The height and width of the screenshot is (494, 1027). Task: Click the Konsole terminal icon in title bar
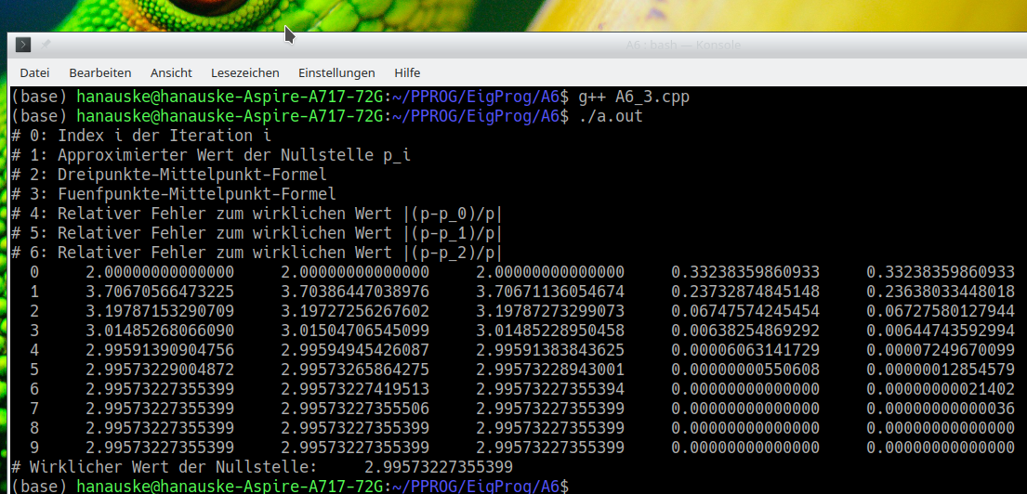[23, 45]
